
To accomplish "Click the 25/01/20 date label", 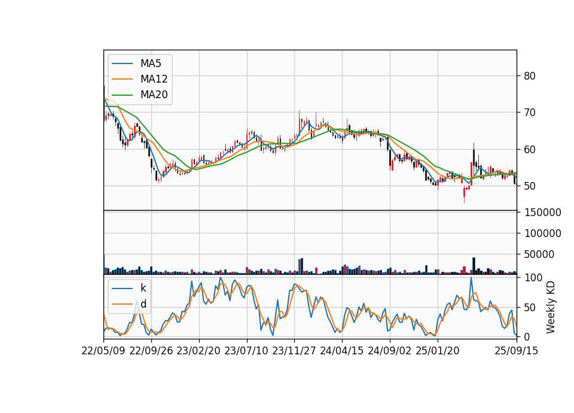I will 438,351.
